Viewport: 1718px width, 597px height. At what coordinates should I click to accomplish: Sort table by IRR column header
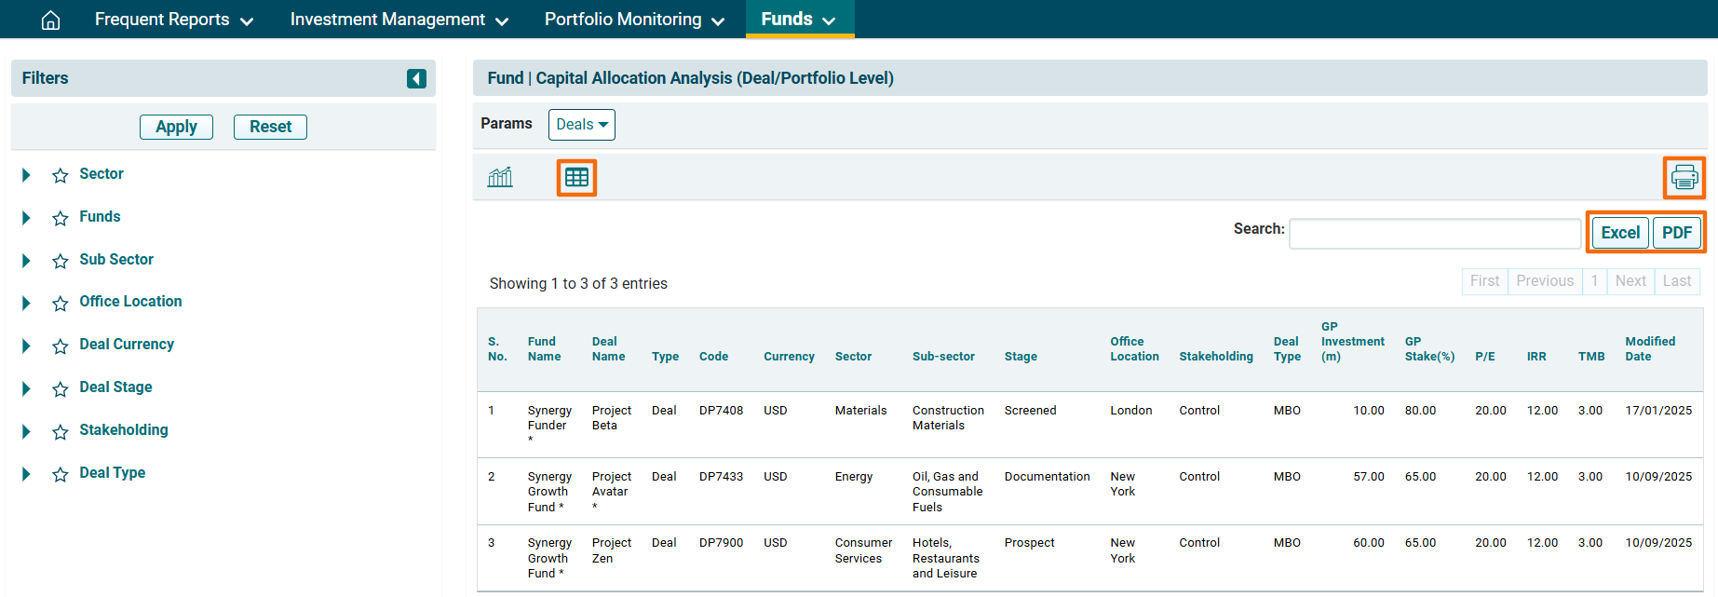[1535, 357]
